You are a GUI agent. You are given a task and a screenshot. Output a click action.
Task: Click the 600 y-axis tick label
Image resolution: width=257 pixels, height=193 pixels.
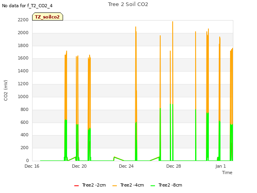pos(24,122)
